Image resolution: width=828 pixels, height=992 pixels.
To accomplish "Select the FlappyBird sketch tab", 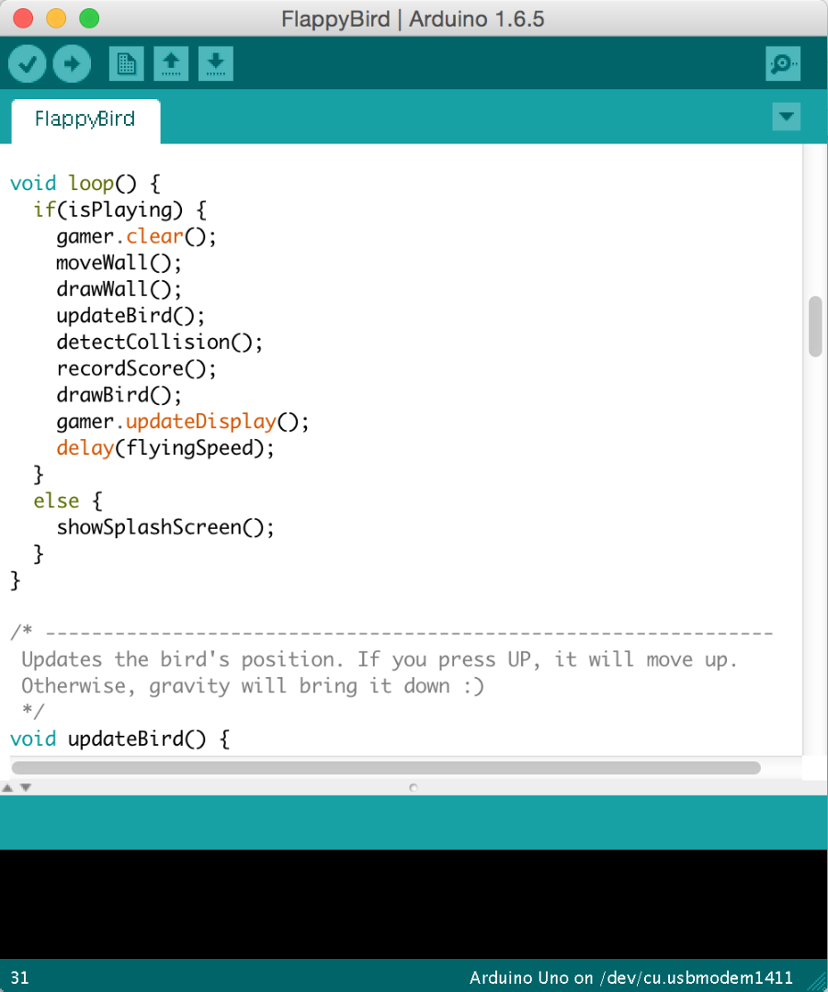I will [85, 120].
